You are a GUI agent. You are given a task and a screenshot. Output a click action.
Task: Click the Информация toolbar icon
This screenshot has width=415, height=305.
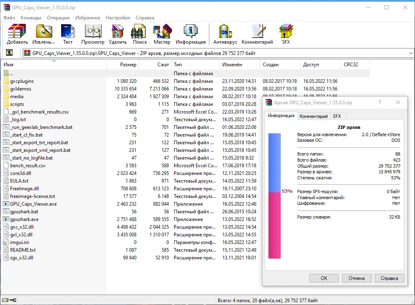(191, 31)
